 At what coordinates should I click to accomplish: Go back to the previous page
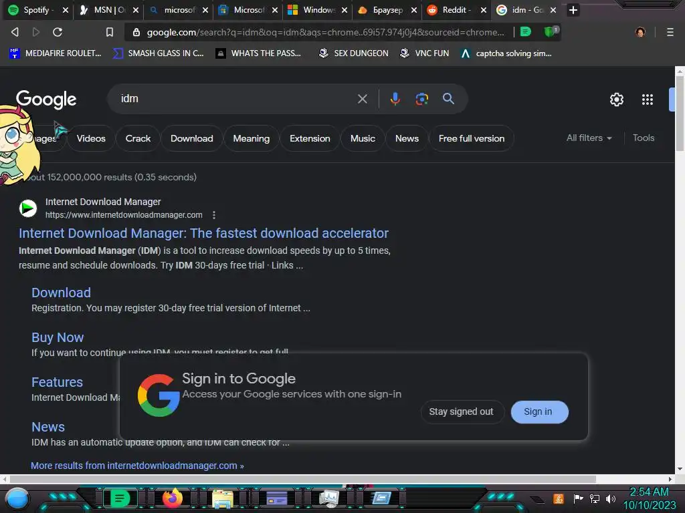click(x=15, y=32)
